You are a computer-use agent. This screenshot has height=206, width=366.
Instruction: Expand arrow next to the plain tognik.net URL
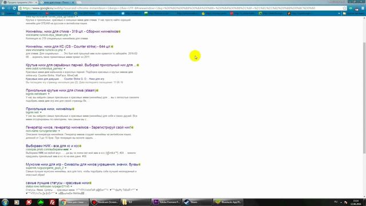tap(41, 112)
